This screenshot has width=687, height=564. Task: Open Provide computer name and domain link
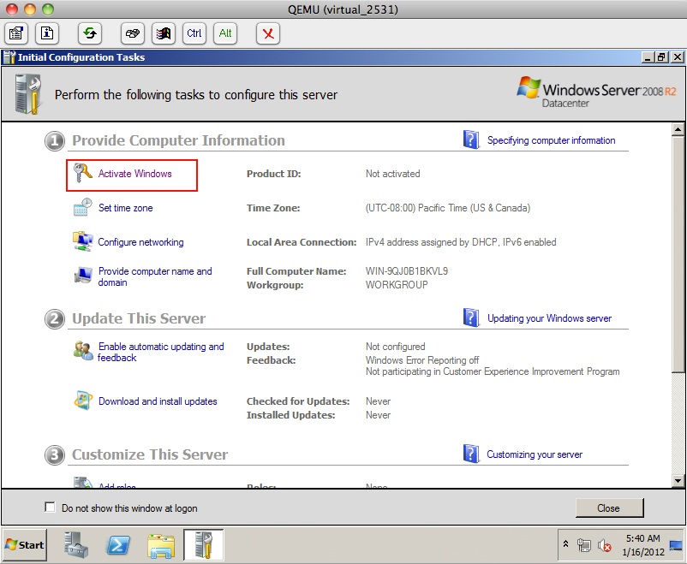[x=155, y=276]
